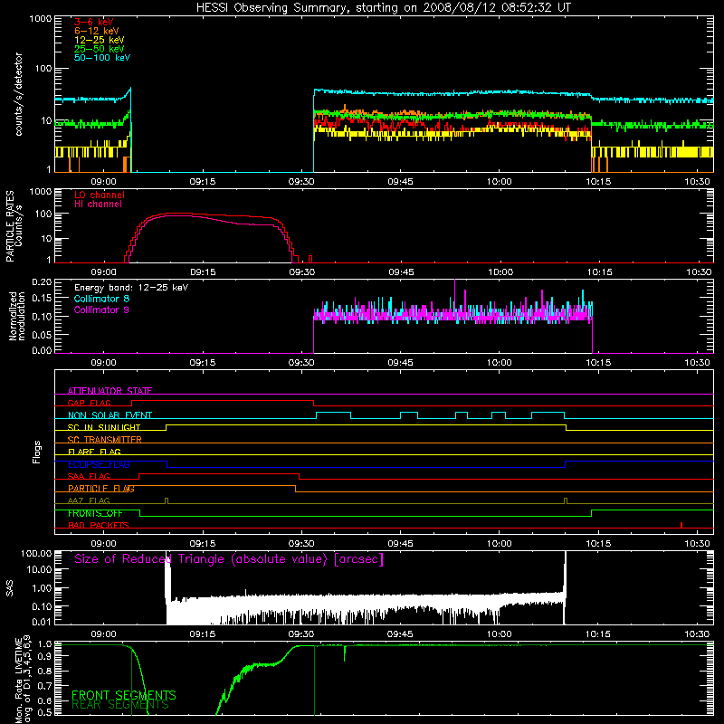
Task: Click the 0.9 livetime axis value
Action: tap(45, 656)
